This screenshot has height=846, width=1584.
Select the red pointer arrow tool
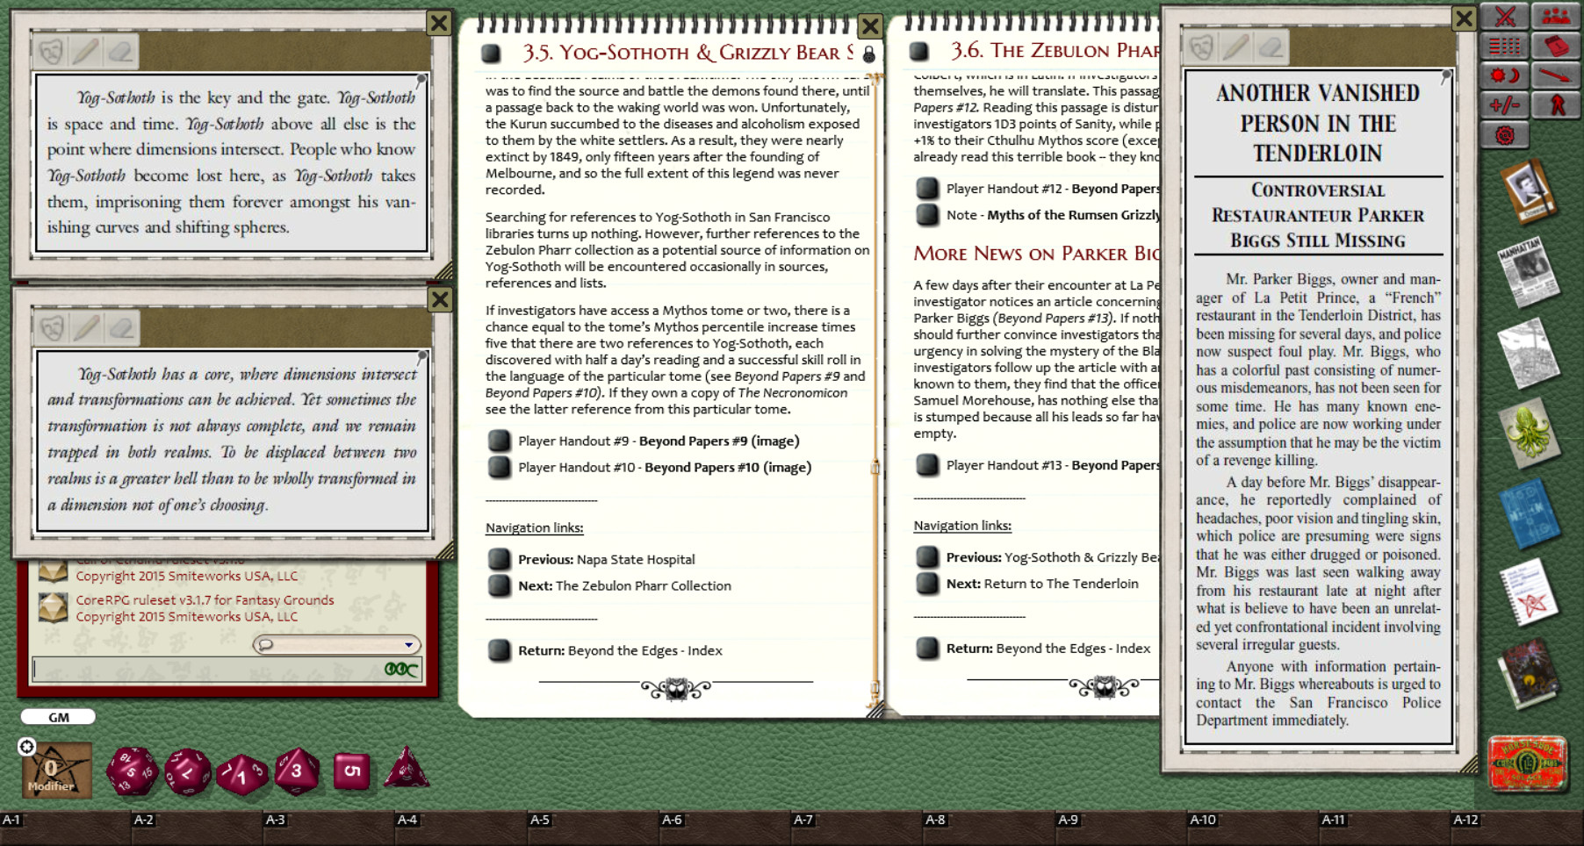tap(1555, 75)
